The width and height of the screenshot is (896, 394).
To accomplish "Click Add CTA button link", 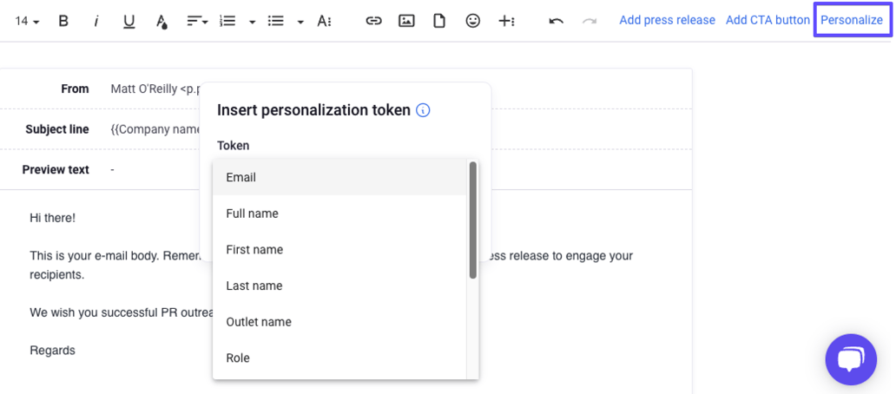I will click(x=768, y=20).
